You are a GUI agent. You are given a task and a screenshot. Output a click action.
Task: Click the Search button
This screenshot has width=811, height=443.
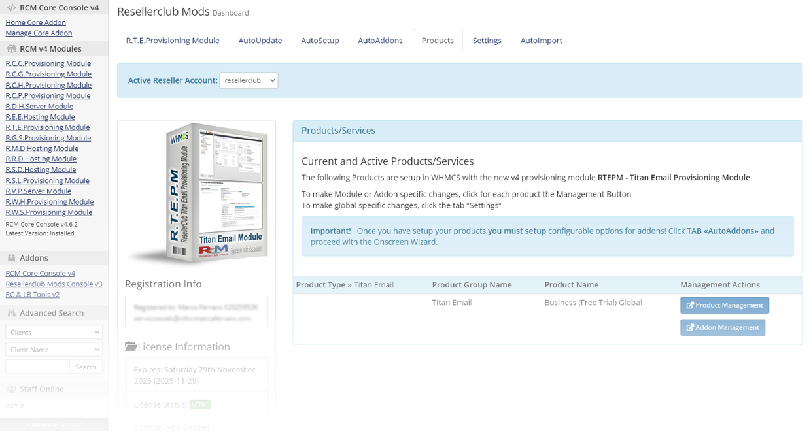click(86, 367)
